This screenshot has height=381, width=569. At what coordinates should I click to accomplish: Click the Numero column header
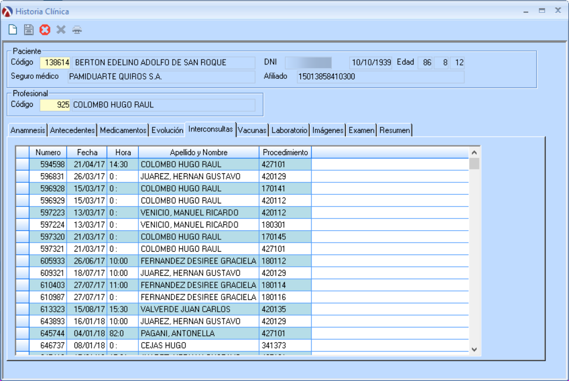pyautogui.click(x=48, y=152)
